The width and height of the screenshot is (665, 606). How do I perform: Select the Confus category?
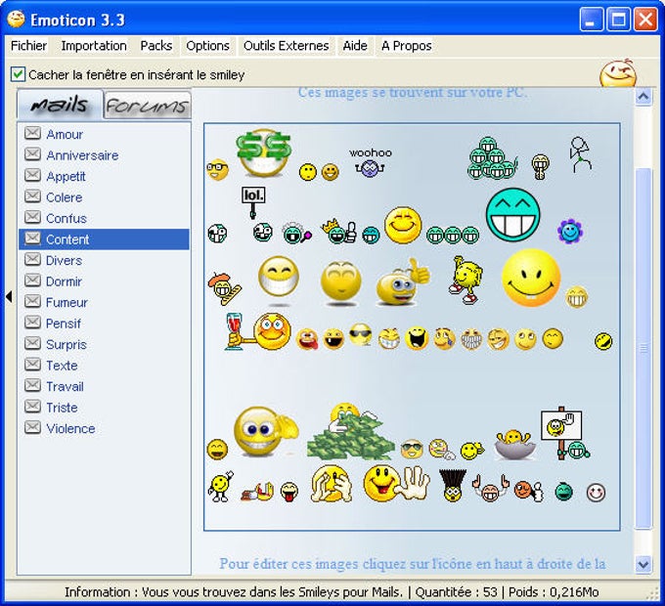104,218
